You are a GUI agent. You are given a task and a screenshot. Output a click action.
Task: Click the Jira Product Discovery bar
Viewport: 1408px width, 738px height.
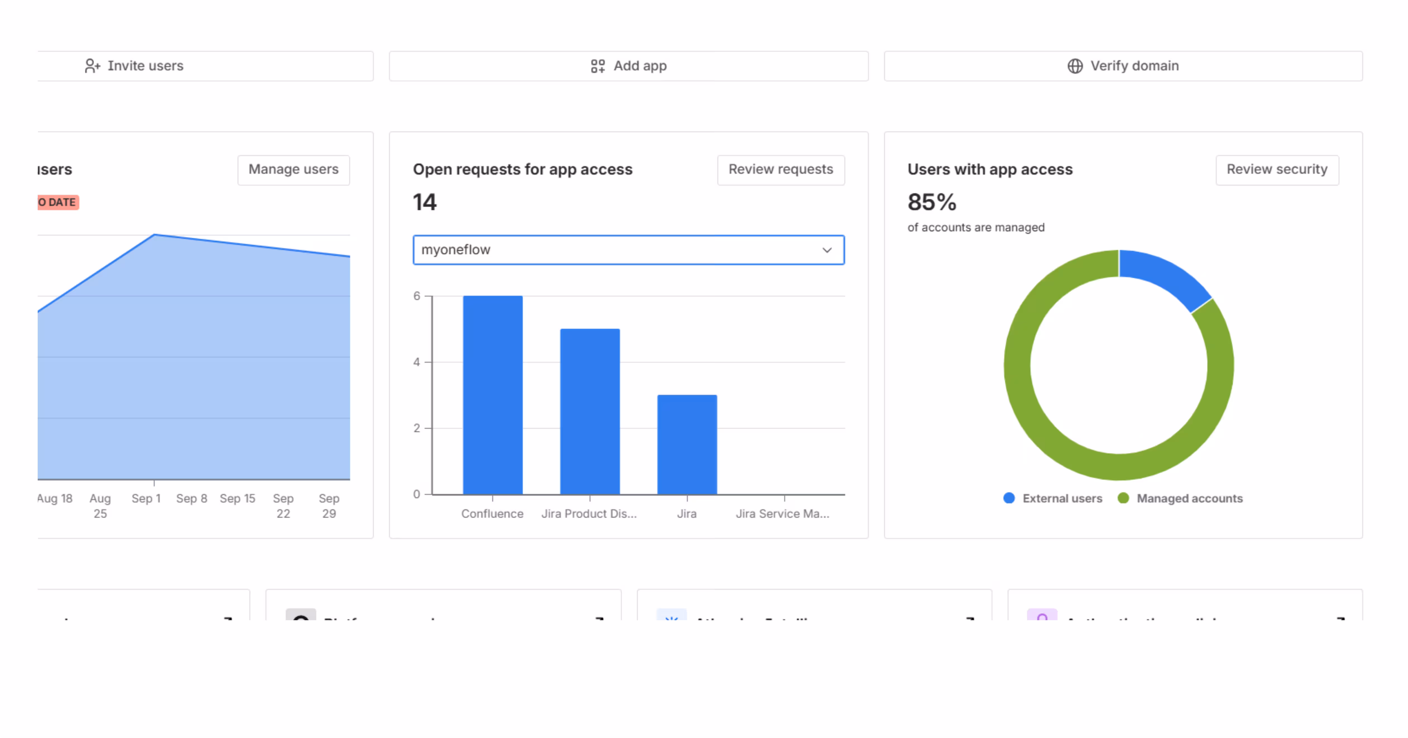tap(590, 411)
